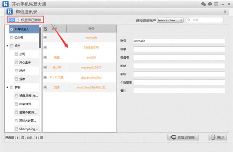Click the 手机 input field
Screen dimensions: 233x152
click(179, 74)
